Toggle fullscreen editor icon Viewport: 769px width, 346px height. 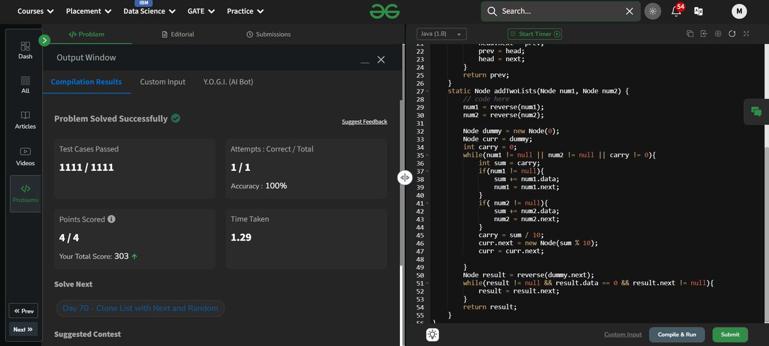pyautogui.click(x=746, y=34)
